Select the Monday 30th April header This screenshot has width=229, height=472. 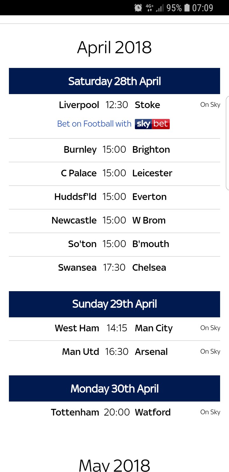(x=114, y=388)
